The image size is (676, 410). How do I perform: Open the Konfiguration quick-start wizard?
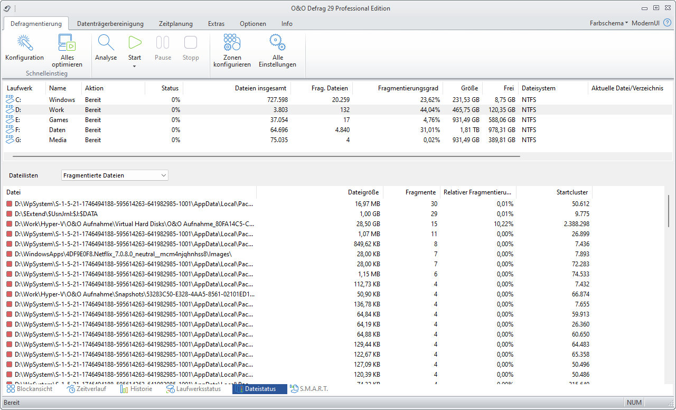[x=24, y=48]
